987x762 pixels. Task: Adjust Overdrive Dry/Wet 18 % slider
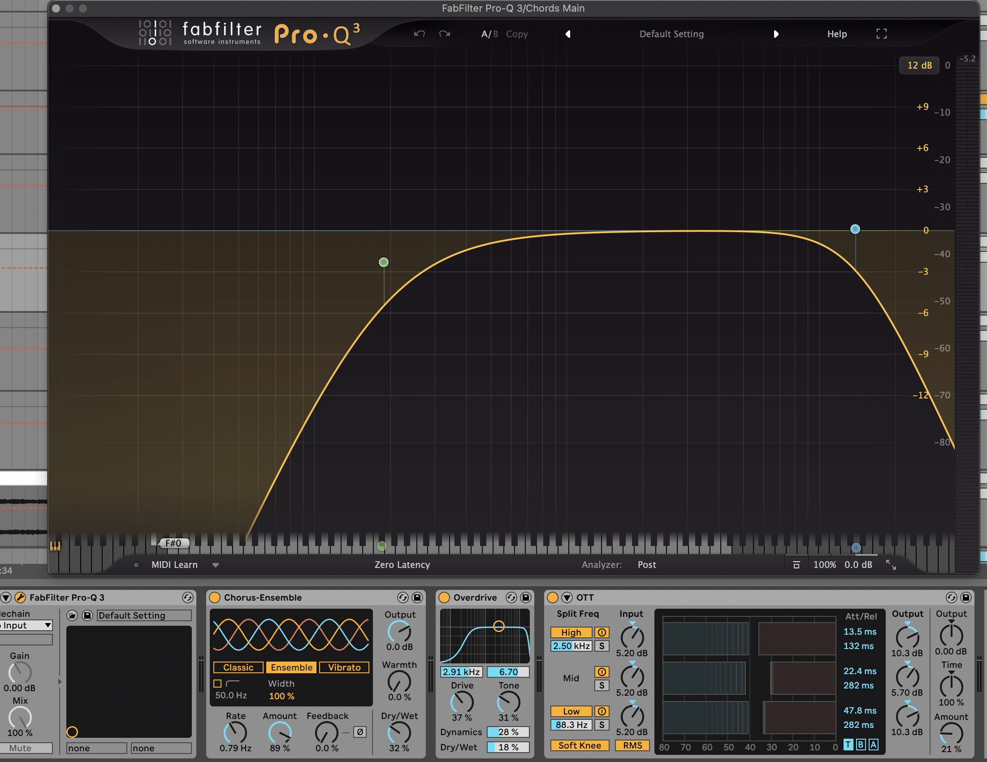click(508, 747)
